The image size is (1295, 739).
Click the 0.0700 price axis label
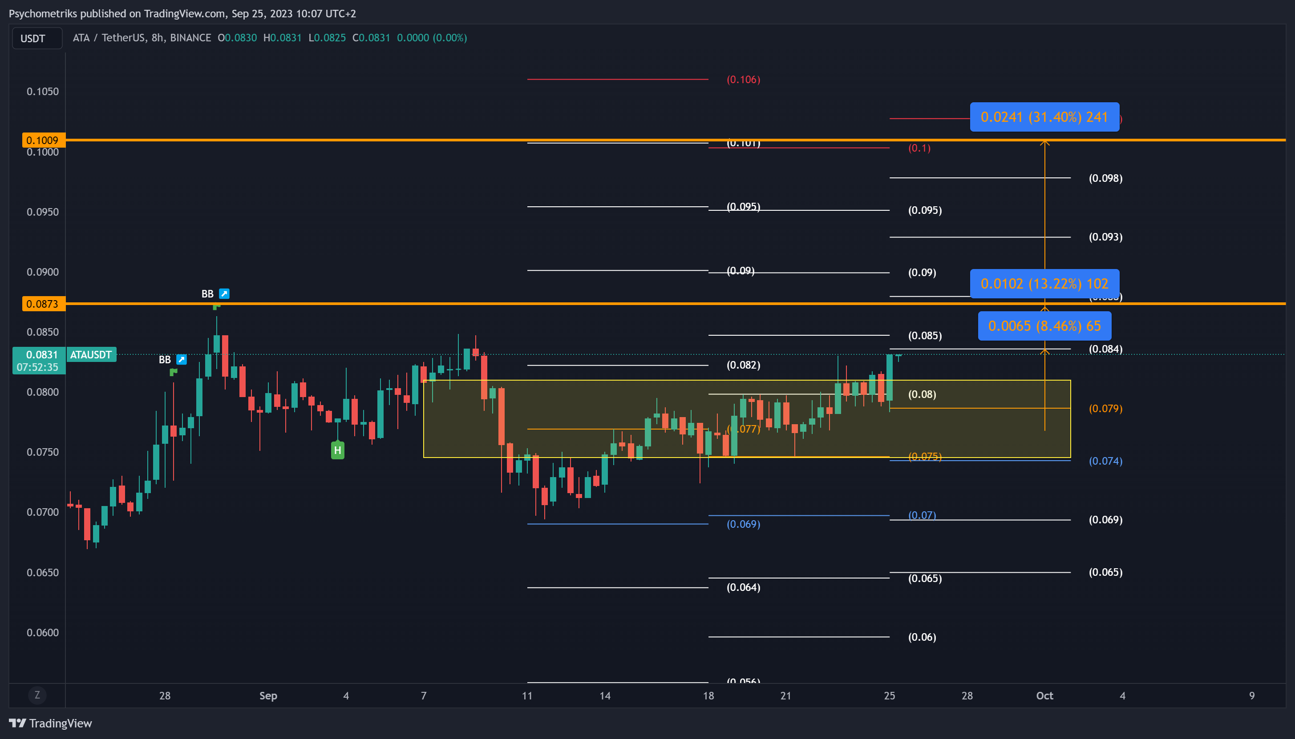(43, 512)
